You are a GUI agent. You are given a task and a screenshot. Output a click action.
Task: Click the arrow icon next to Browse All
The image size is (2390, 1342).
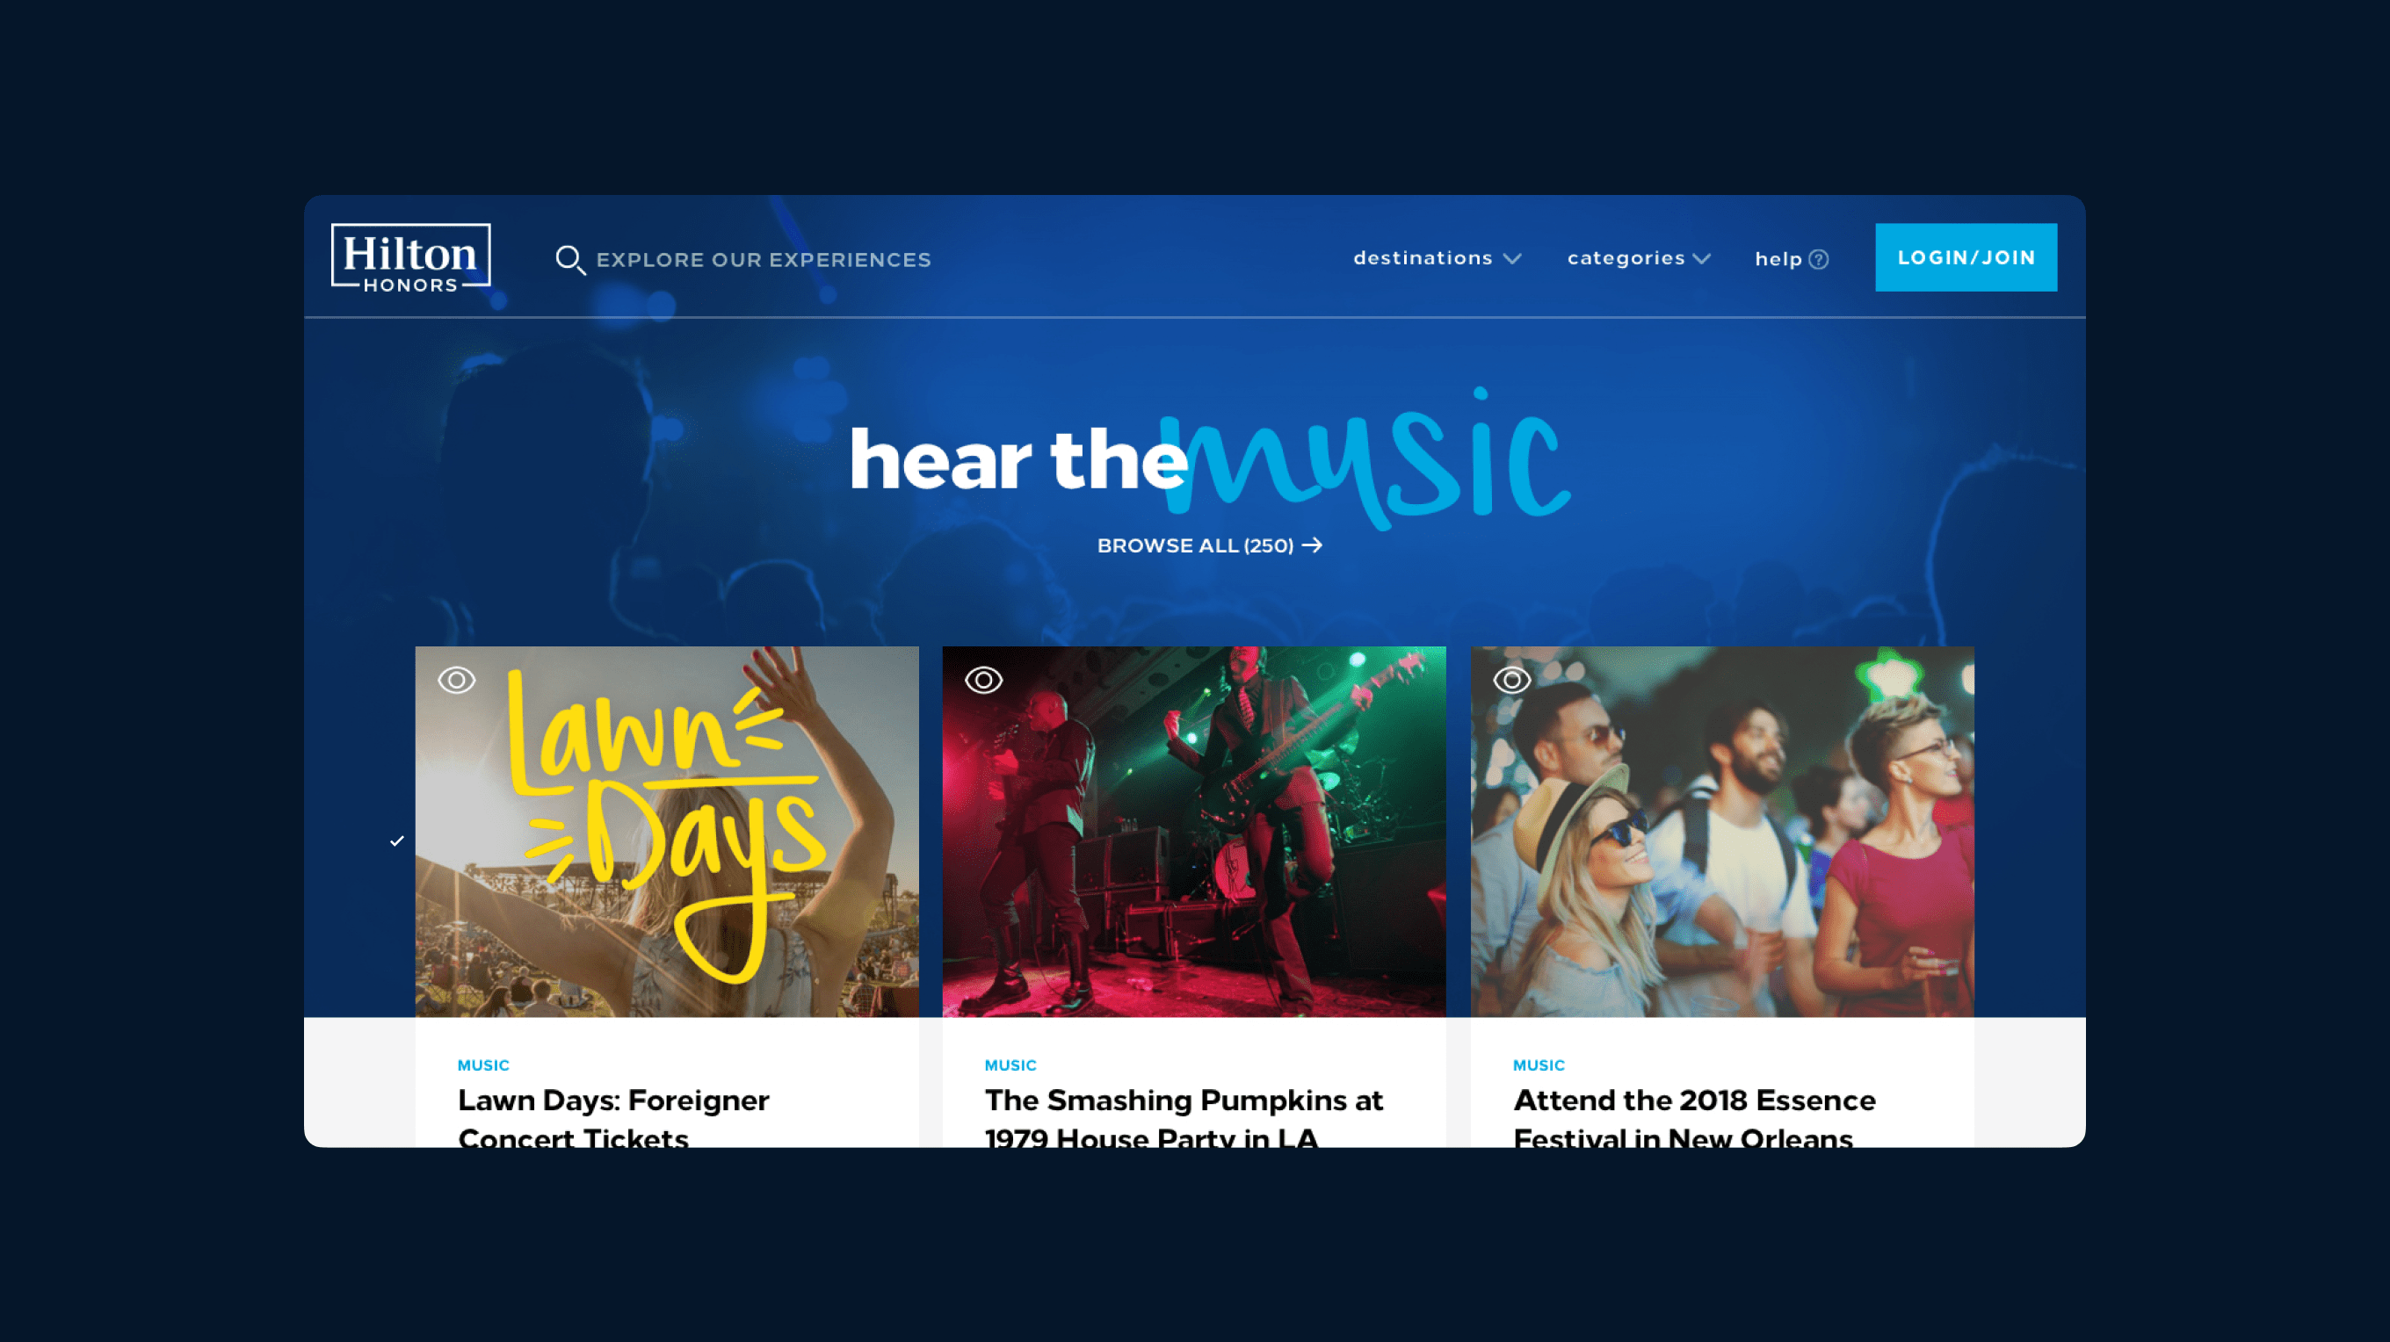1314,545
